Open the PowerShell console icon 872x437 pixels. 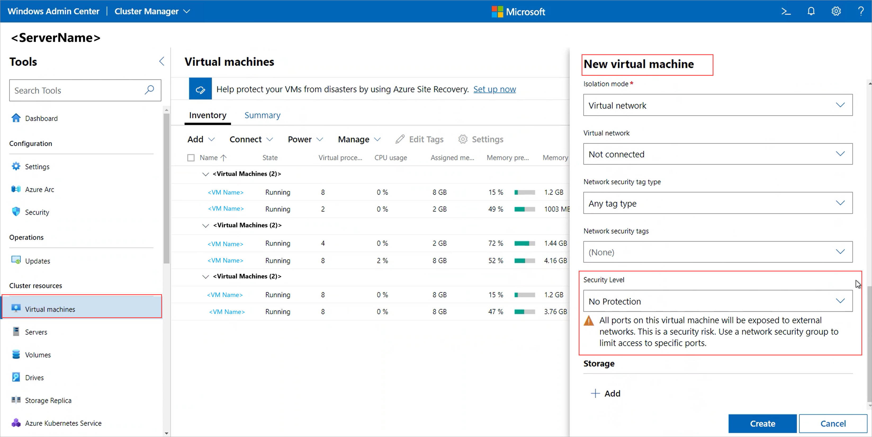[x=786, y=11]
